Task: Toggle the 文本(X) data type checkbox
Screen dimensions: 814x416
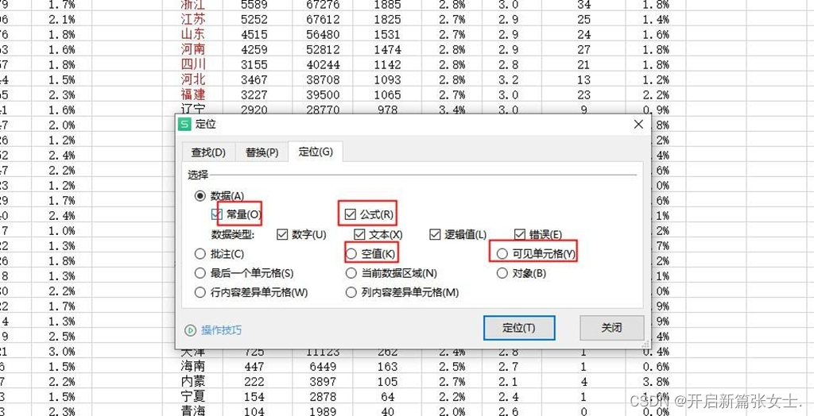Action: pos(360,234)
